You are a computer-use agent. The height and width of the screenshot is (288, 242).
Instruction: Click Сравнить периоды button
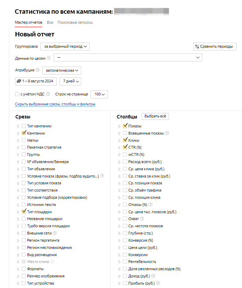tap(215, 46)
